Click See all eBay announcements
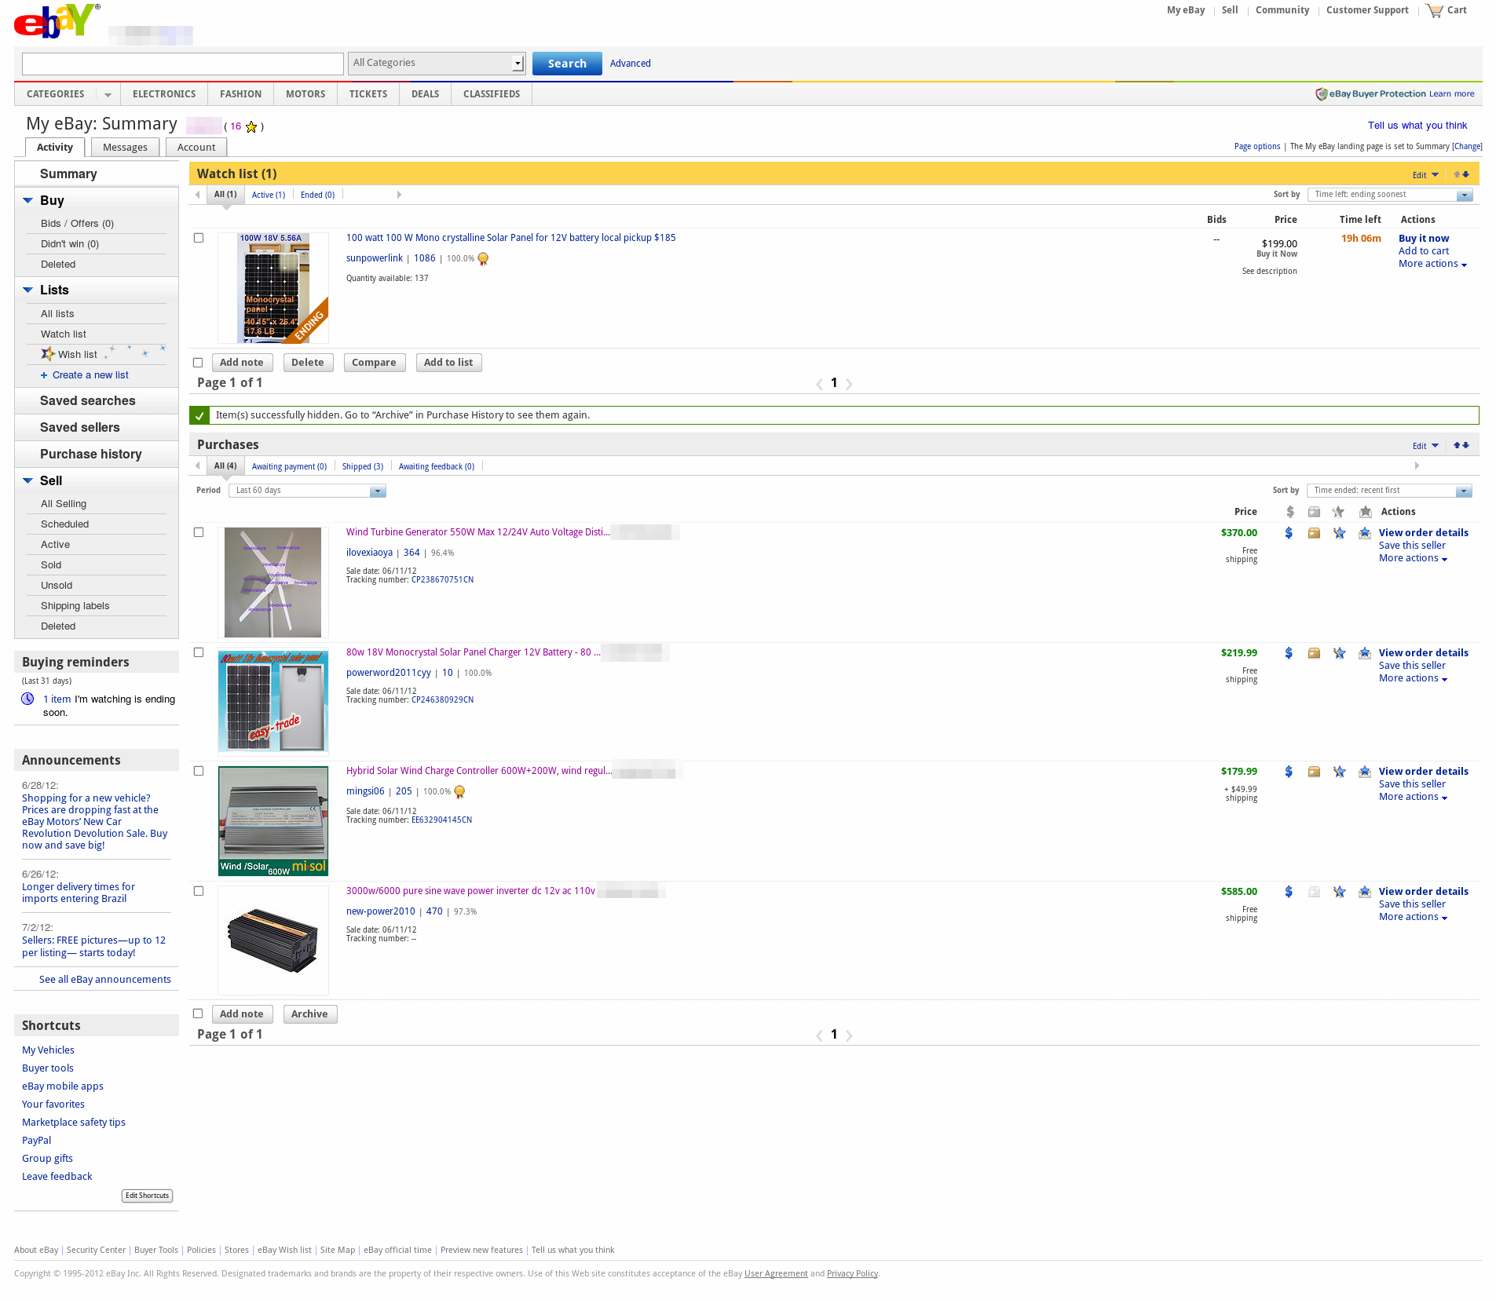Image resolution: width=1496 pixels, height=1300 pixels. point(105,980)
